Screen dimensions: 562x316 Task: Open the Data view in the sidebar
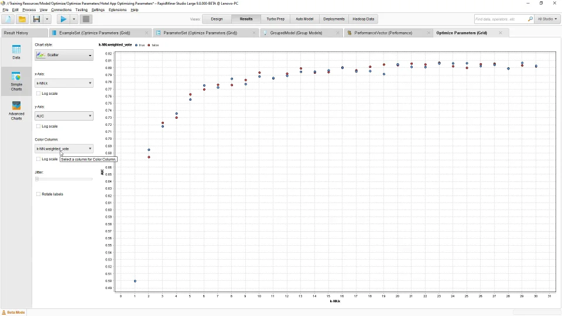(16, 52)
